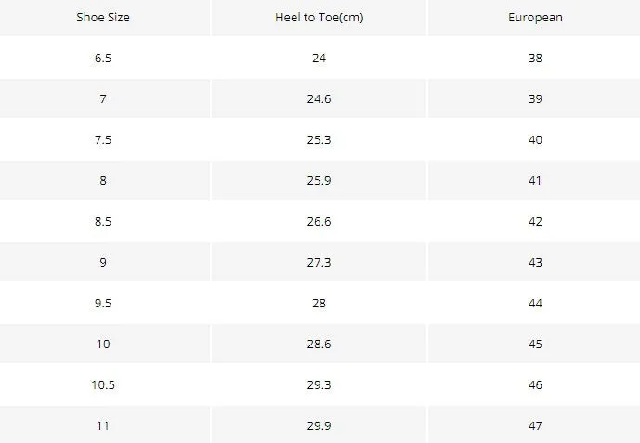Select the shoe size 10.5 cell

tap(103, 384)
